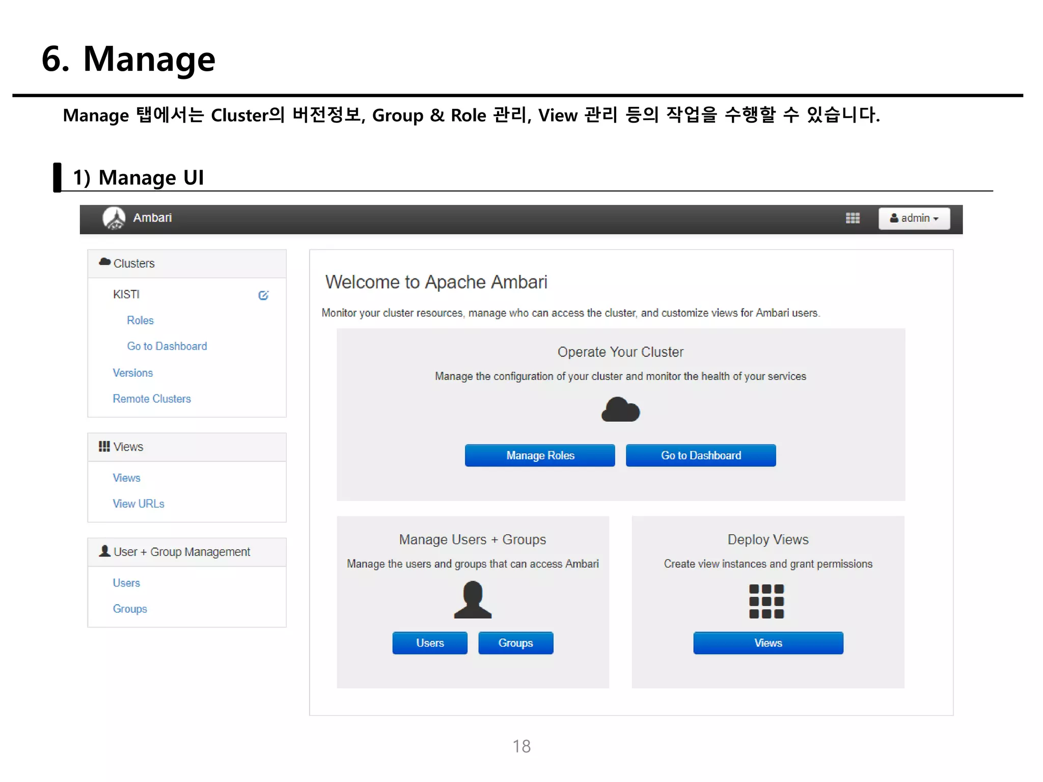The height and width of the screenshot is (782, 1043).
Task: Click the edit icon next to KISTI
Action: [263, 295]
